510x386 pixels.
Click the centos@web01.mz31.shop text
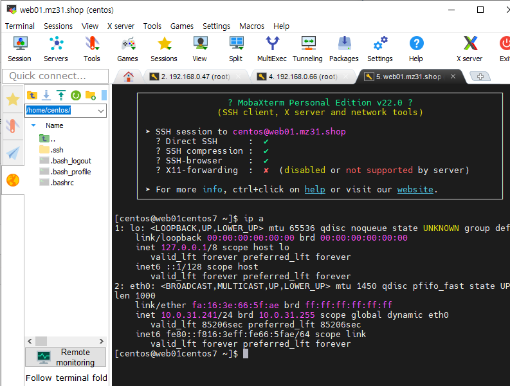(x=289, y=131)
